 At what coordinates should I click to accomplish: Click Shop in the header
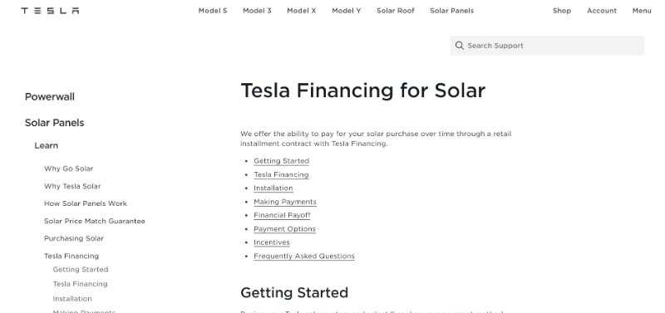[562, 11]
